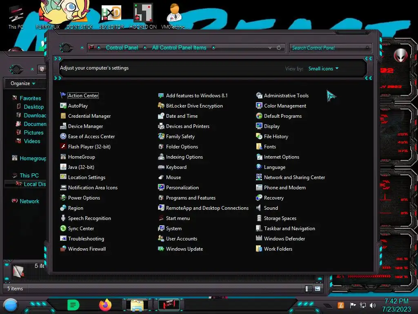Open the Sound speaker icon

[x=259, y=208]
